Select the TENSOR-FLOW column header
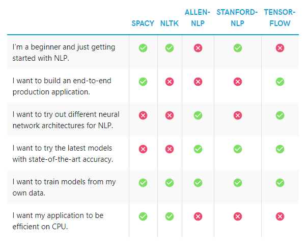The height and width of the screenshot is (243, 307). (280, 18)
